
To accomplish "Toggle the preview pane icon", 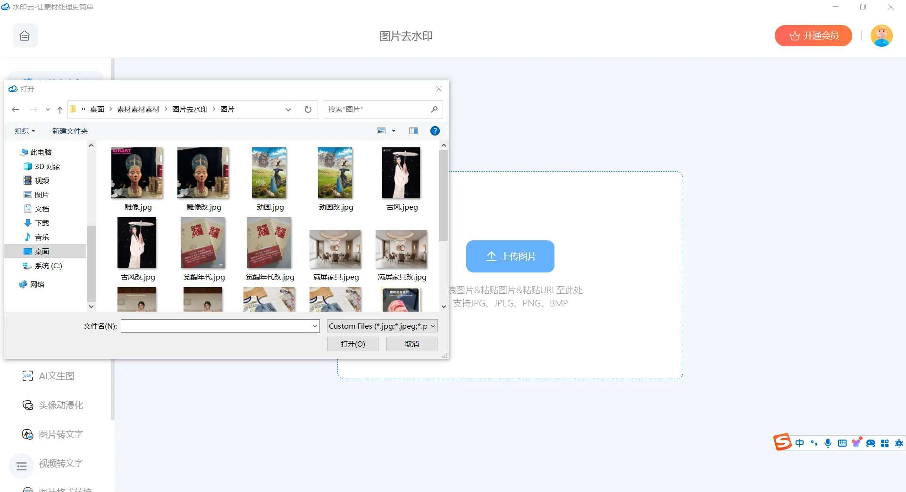I will click(x=413, y=131).
